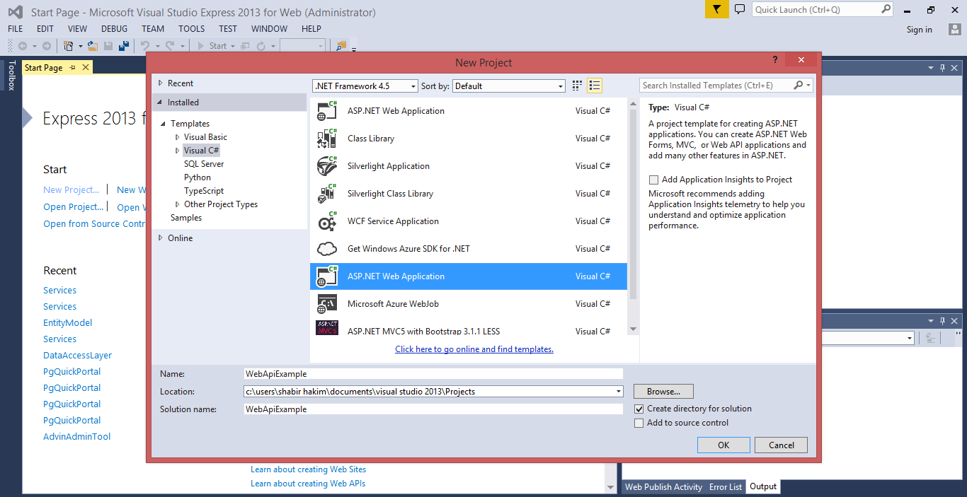
Task: Open the New Project toolbar icon
Action: [x=69, y=45]
